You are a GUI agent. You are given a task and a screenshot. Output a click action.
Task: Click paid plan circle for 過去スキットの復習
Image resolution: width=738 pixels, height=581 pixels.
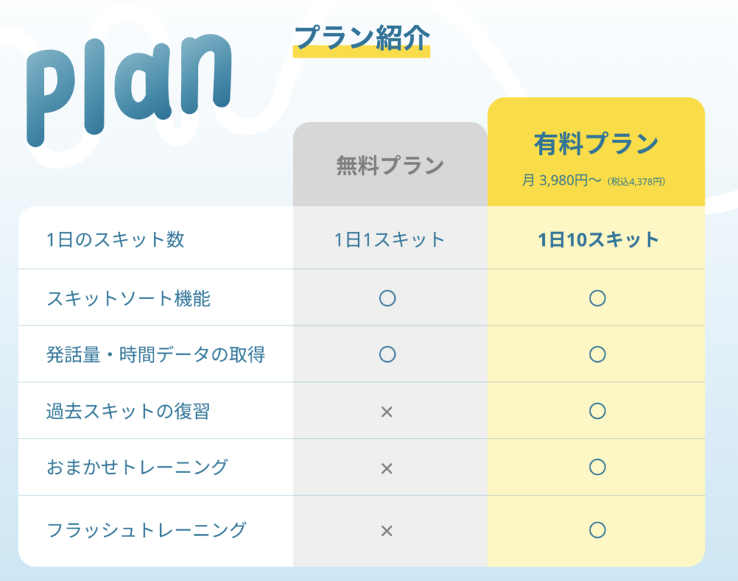click(x=597, y=411)
